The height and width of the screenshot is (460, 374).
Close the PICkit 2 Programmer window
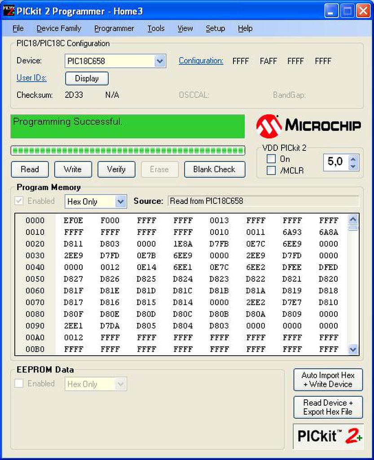363,11
